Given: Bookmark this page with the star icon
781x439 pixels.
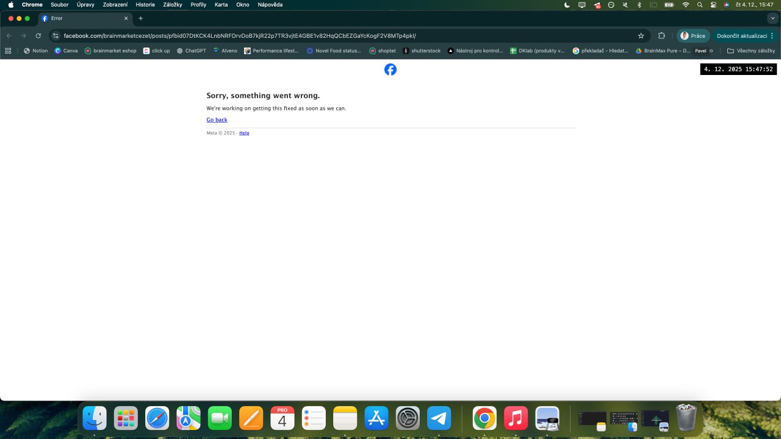Looking at the screenshot, I should pos(641,36).
